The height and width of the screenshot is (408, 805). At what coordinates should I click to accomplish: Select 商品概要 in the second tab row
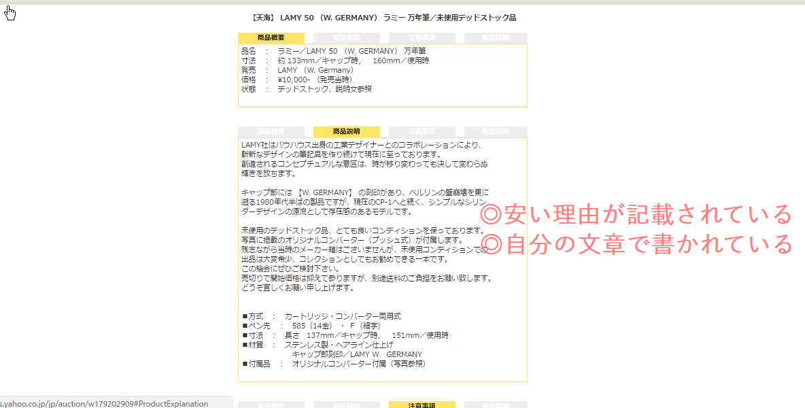[x=271, y=132]
